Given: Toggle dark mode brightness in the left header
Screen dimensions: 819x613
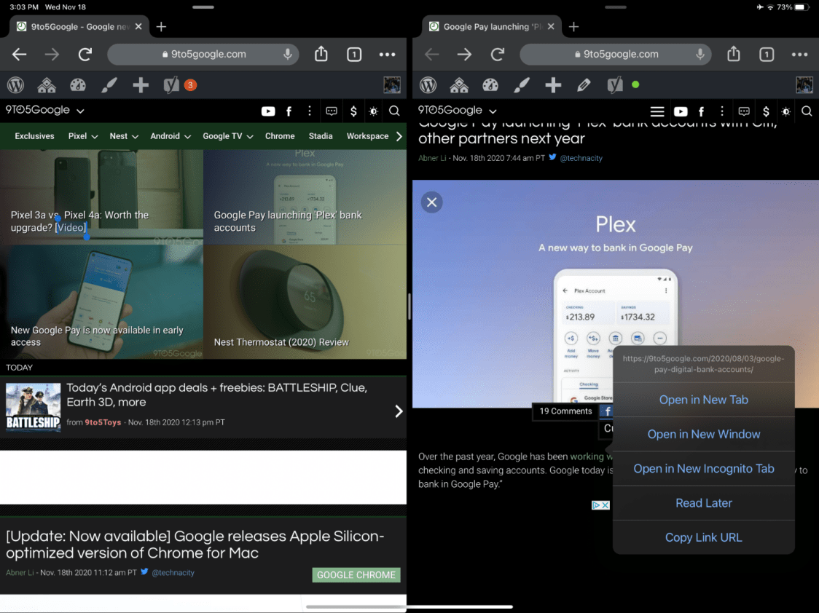Looking at the screenshot, I should [x=374, y=111].
